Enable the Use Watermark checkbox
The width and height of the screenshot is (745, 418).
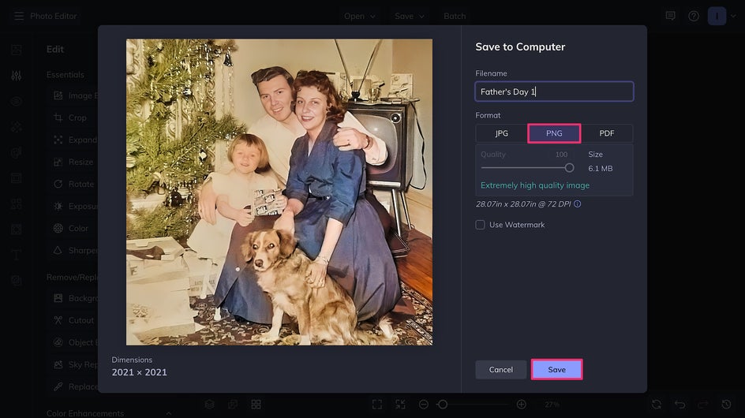(x=480, y=225)
